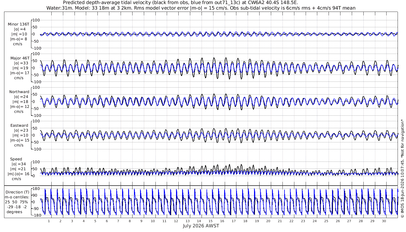
Task: Select the Northward panel label
Action: pos(19,92)
